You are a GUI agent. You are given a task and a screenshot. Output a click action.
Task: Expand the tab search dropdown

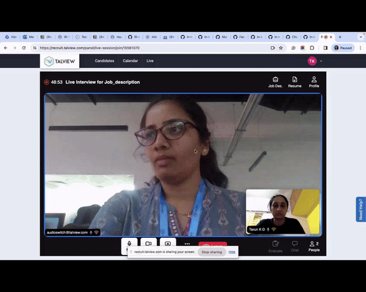point(361,37)
